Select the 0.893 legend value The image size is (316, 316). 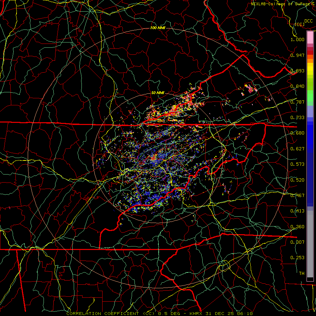[x=297, y=71]
